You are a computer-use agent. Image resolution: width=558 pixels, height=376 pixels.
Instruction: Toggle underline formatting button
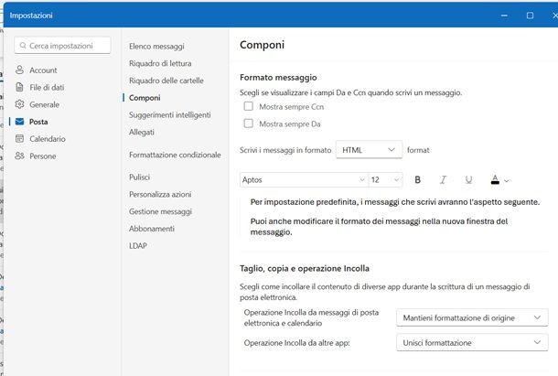click(468, 180)
